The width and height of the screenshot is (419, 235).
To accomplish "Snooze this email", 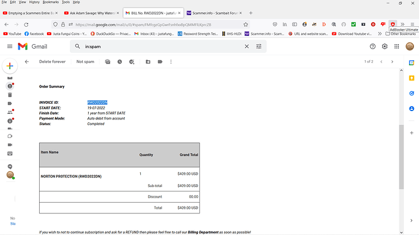I will (x=120, y=62).
